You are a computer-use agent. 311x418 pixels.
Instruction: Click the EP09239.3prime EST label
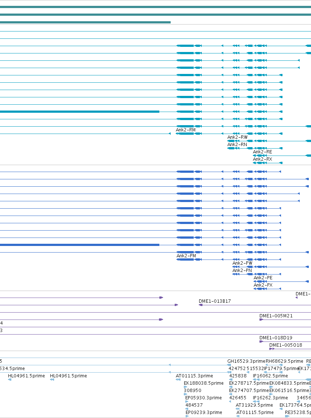(204, 413)
